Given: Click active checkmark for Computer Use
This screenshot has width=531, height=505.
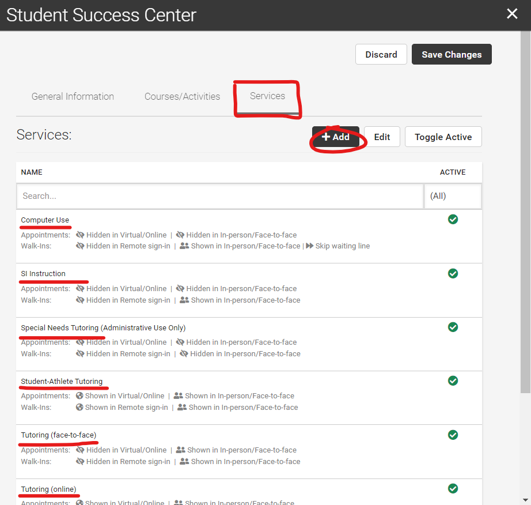Looking at the screenshot, I should click(453, 219).
